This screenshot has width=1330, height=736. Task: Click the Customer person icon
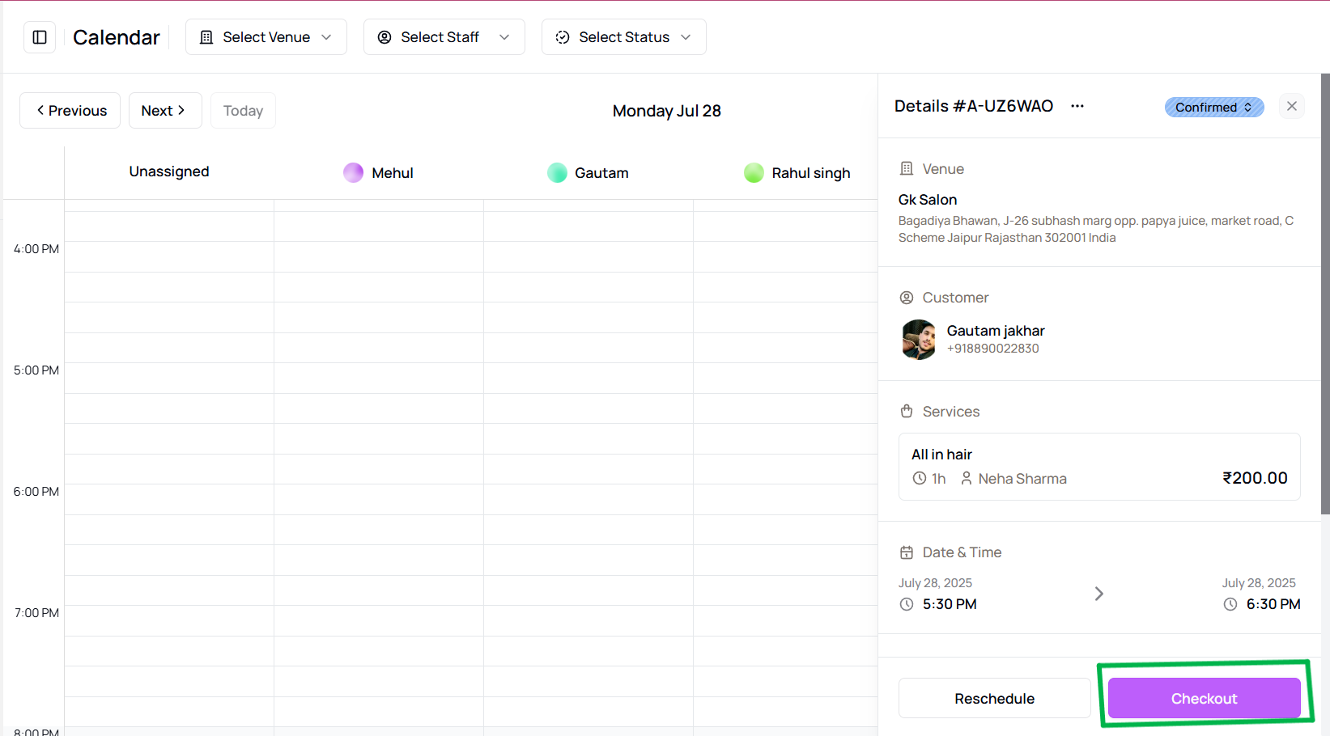pyautogui.click(x=907, y=298)
